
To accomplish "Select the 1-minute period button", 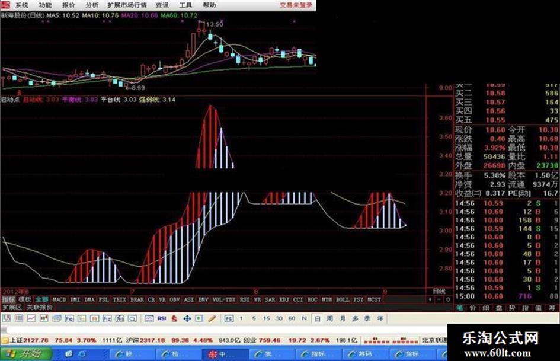I will pos(241,318).
